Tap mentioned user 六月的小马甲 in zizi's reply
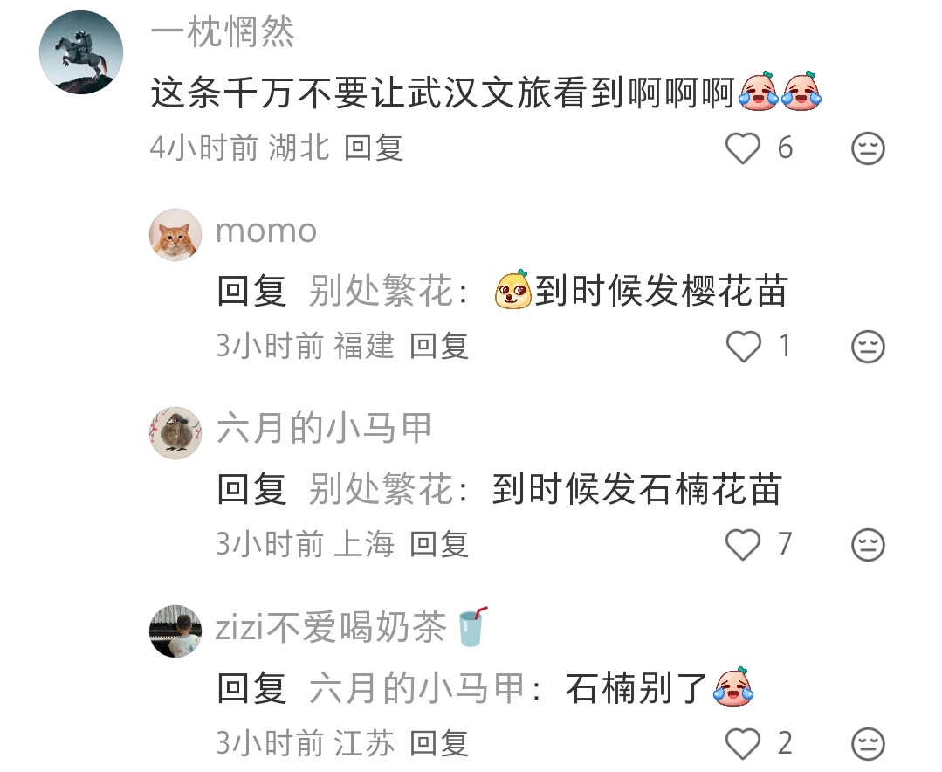 (417, 688)
